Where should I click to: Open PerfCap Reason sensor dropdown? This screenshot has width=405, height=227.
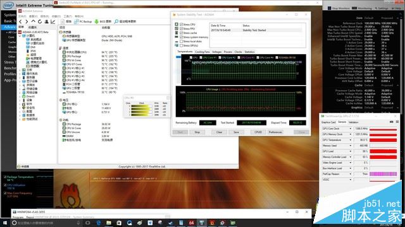point(351,174)
